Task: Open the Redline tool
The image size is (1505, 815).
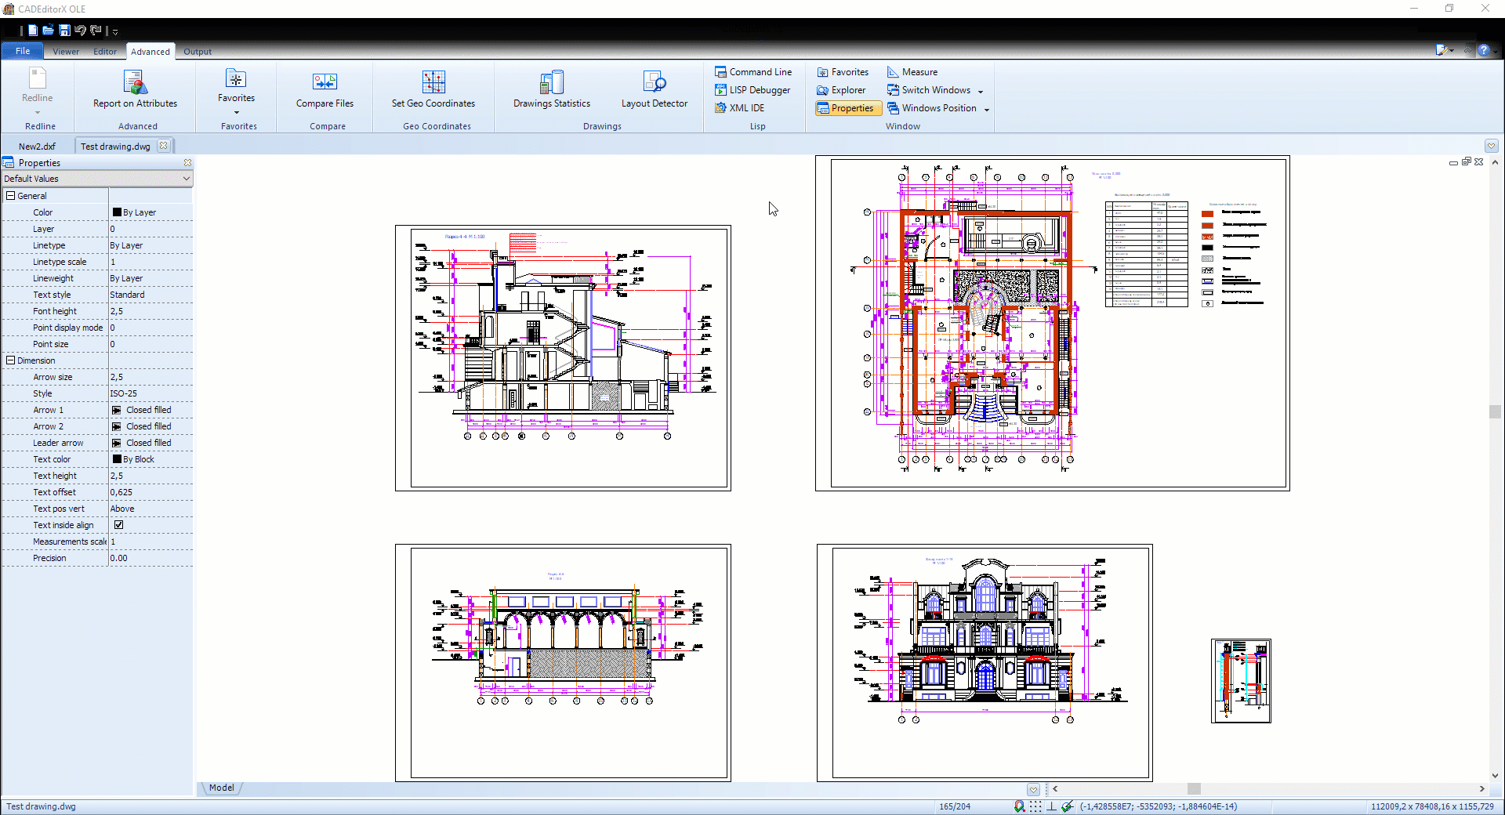Action: click(x=38, y=91)
